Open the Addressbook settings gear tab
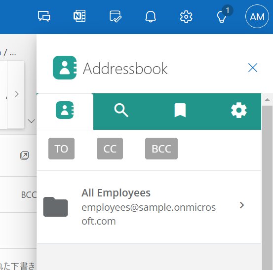This screenshot has height=270, width=273. click(x=239, y=110)
